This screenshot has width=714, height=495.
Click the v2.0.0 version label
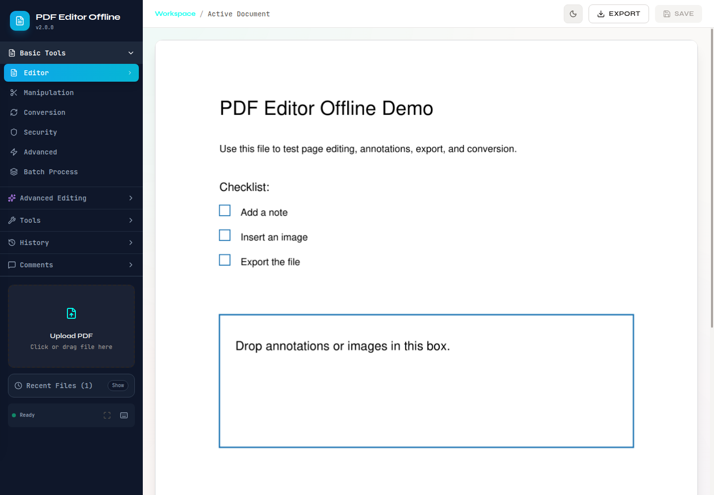45,28
